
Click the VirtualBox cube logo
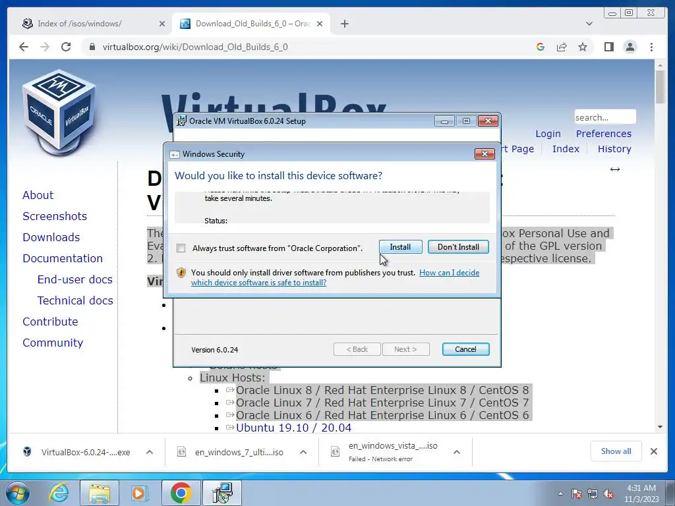(x=59, y=113)
